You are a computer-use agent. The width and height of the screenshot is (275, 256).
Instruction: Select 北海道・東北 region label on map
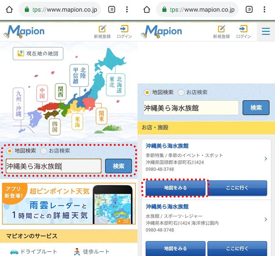116,85
